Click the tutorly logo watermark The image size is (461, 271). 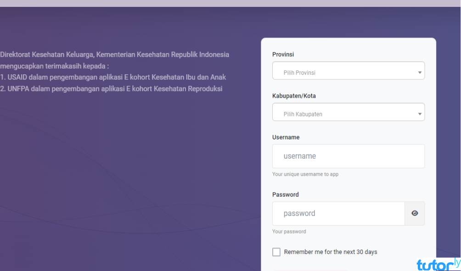click(438, 264)
